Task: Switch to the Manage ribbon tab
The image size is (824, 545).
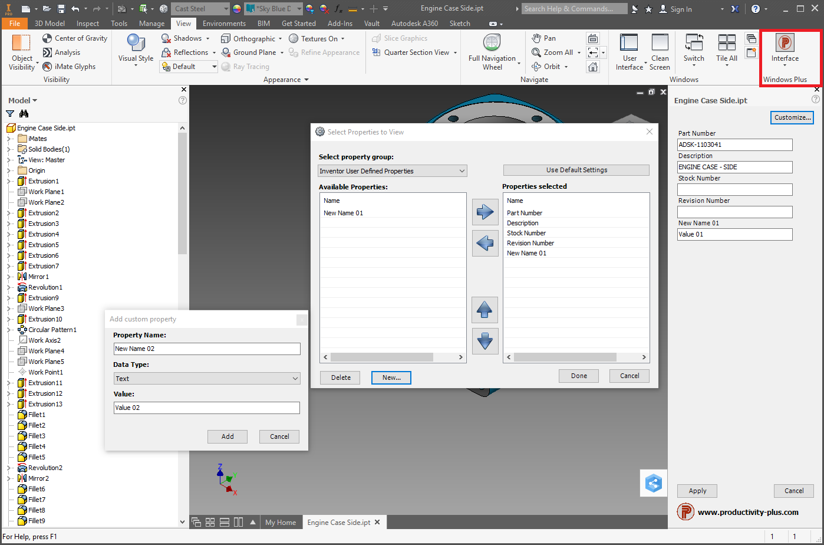Action: (151, 24)
